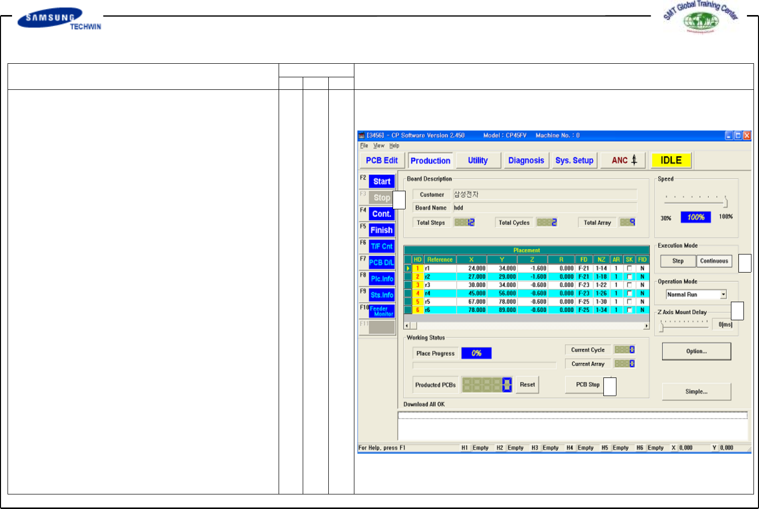The height and width of the screenshot is (509, 759).
Task: Click the Speed slider handle
Action: [x=725, y=203]
